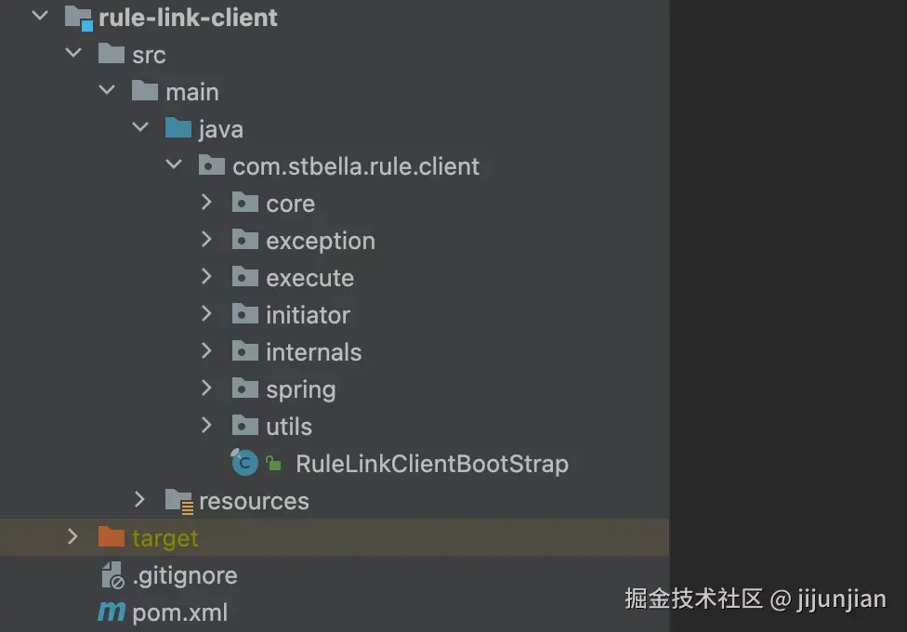Click the com.stbella.rule.client package icon
907x632 pixels.
pyautogui.click(x=212, y=166)
